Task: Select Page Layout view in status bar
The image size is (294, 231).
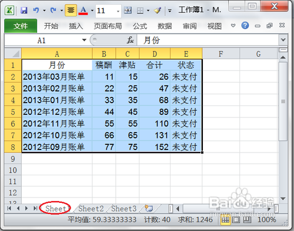Action: coord(236,220)
